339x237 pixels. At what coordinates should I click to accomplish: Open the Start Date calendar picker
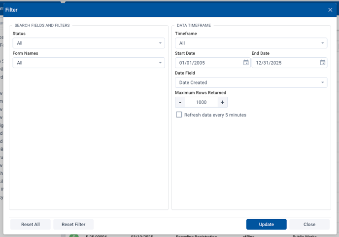click(x=246, y=63)
